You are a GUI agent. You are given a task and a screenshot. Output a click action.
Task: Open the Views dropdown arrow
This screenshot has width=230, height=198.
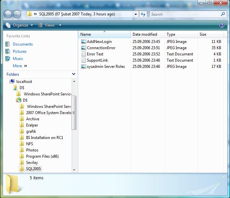(60, 25)
